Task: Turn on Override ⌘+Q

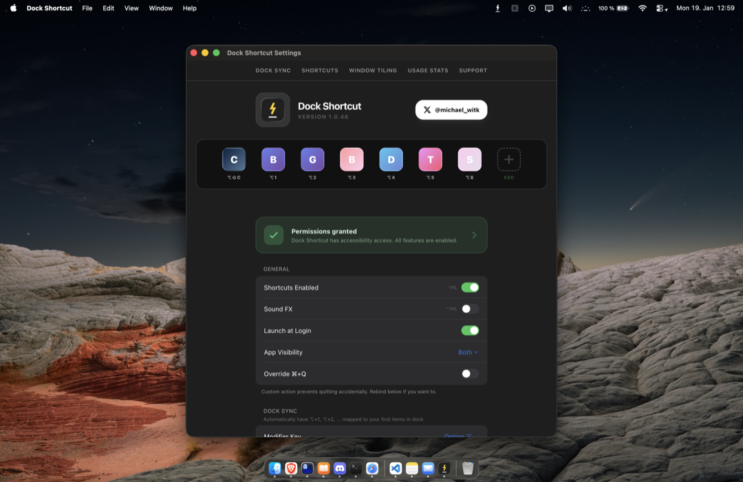Action: 470,373
